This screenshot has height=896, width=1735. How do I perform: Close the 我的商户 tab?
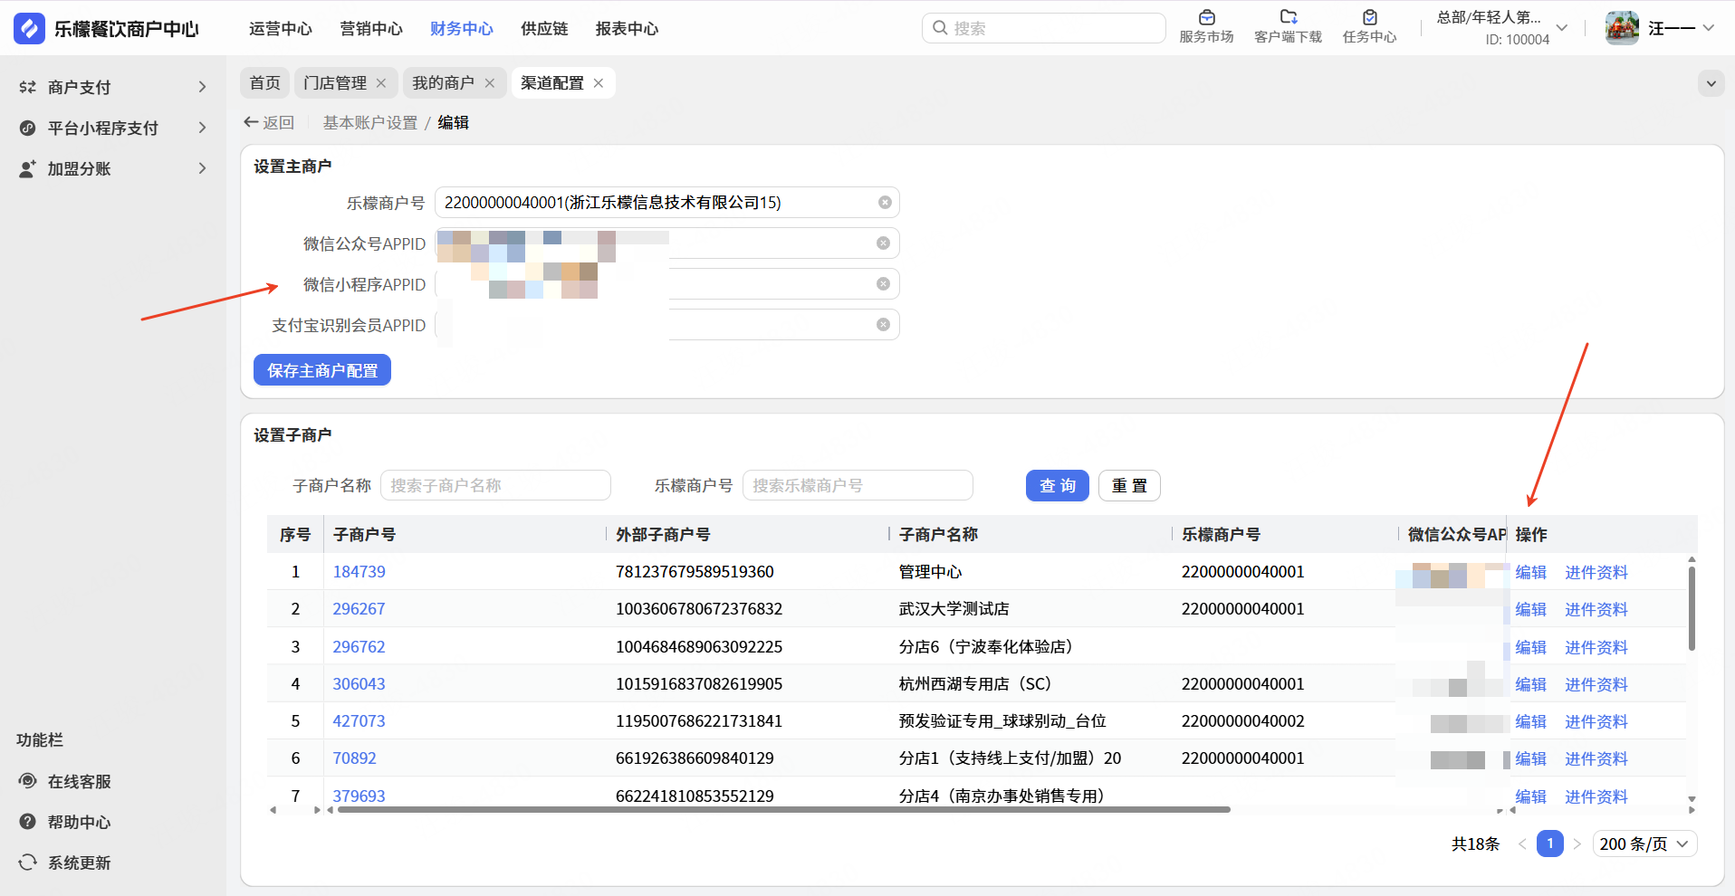[490, 83]
